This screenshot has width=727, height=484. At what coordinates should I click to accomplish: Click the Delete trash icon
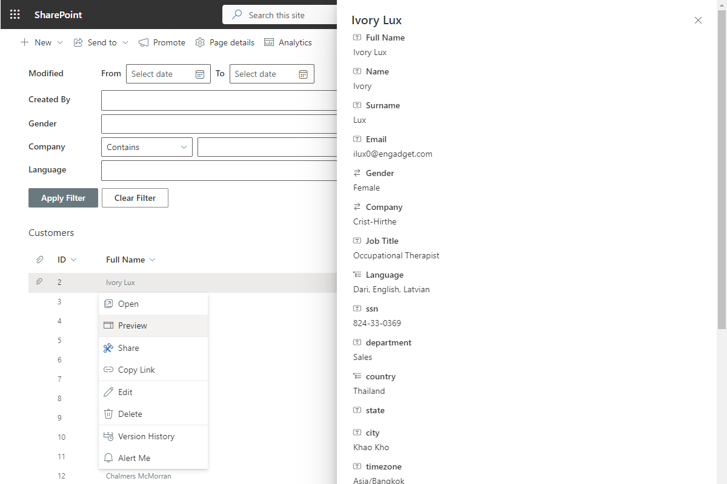point(108,414)
